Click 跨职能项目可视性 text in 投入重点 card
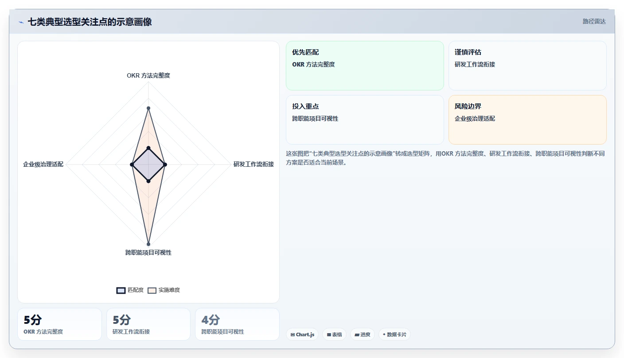The image size is (624, 358). click(x=315, y=118)
